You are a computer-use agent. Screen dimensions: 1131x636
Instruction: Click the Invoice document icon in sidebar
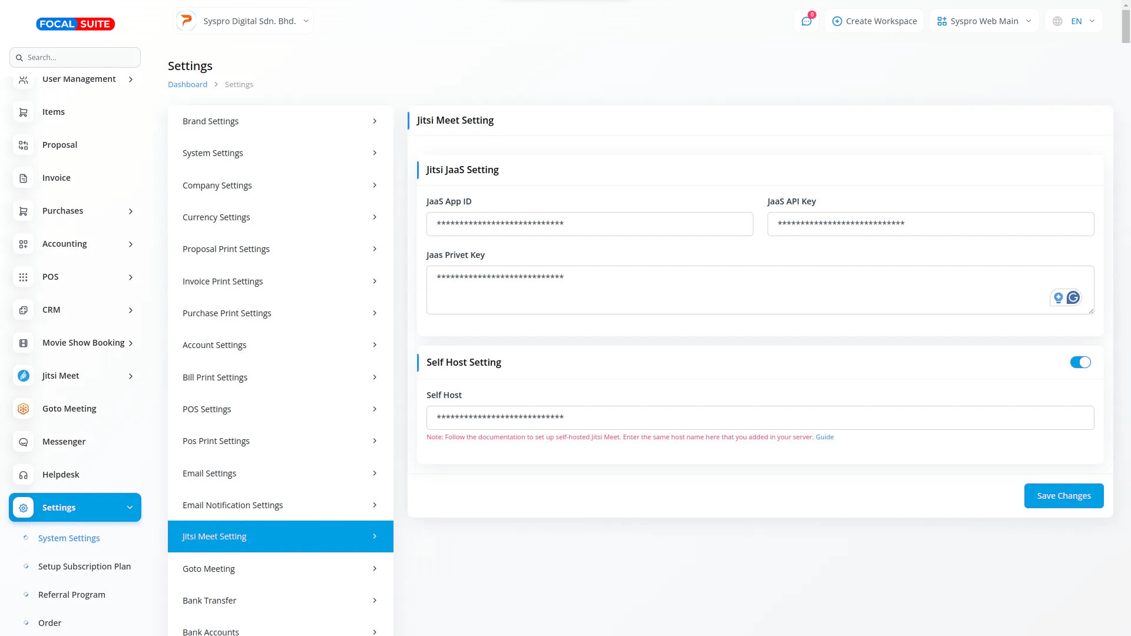click(24, 178)
